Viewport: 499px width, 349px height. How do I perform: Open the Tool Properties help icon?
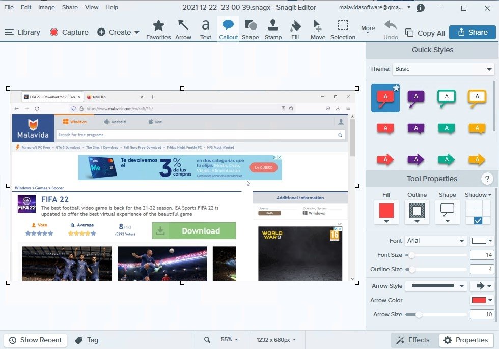coord(487,179)
